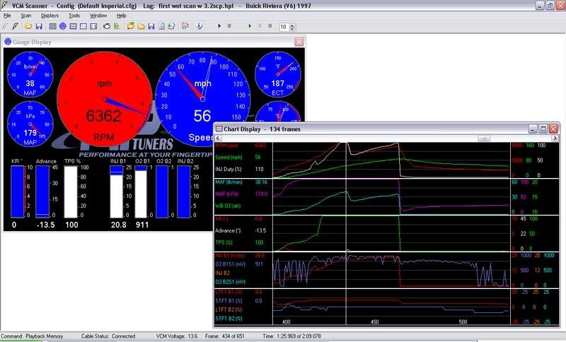Select the 'O2 B1S1 (mV)' legend label
The height and width of the screenshot is (342, 566).
[x=231, y=264]
